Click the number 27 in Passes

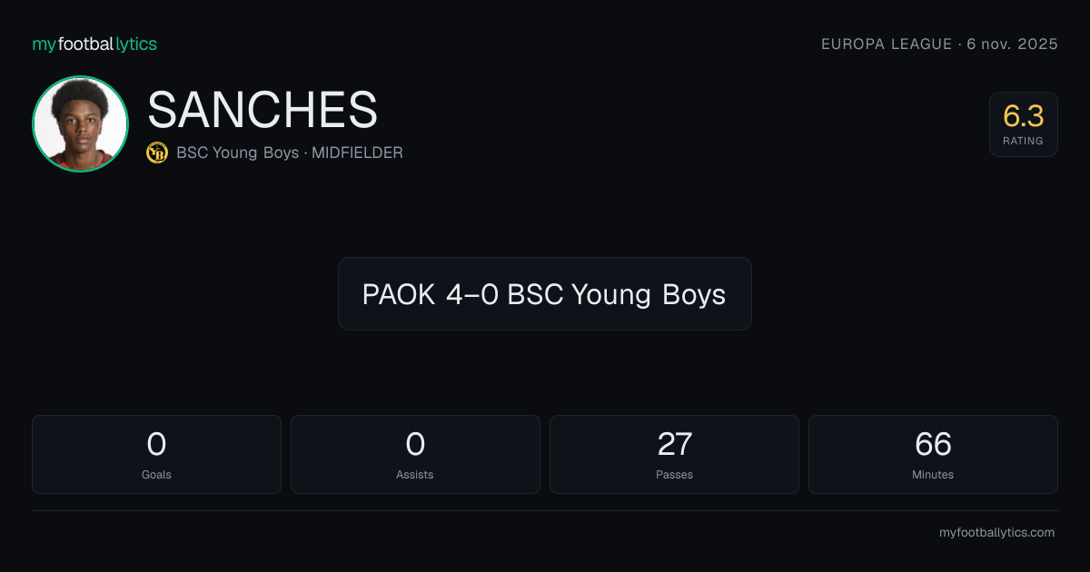674,444
